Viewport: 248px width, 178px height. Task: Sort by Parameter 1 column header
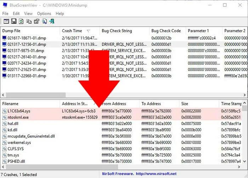pyautogui.click(x=204, y=31)
